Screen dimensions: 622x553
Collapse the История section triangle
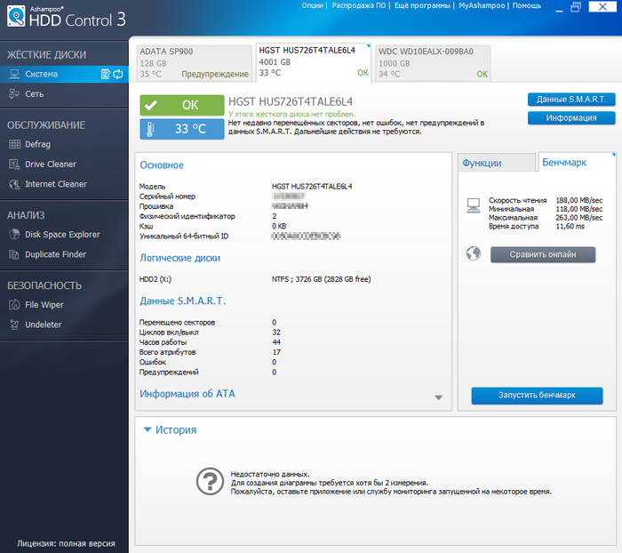point(148,429)
